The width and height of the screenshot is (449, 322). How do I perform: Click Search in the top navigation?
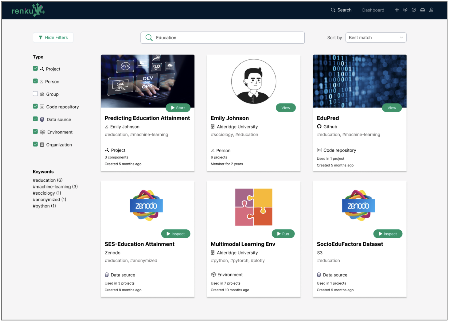pos(341,10)
